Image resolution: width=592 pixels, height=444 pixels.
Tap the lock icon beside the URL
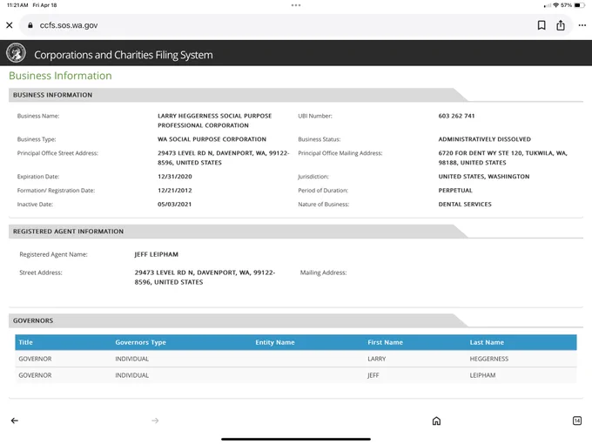tap(30, 25)
